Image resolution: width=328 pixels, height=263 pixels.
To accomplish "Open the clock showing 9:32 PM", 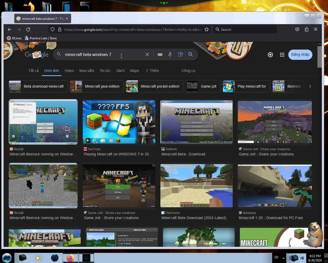I will pos(315,258).
